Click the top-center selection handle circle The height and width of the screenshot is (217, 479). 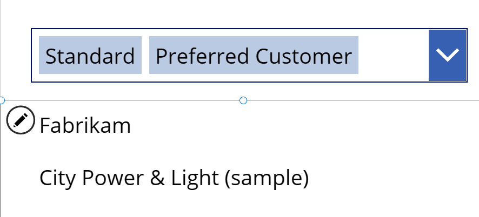click(243, 100)
